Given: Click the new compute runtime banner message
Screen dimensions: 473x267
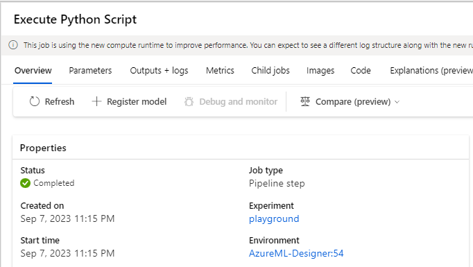Looking at the screenshot, I should click(248, 45).
